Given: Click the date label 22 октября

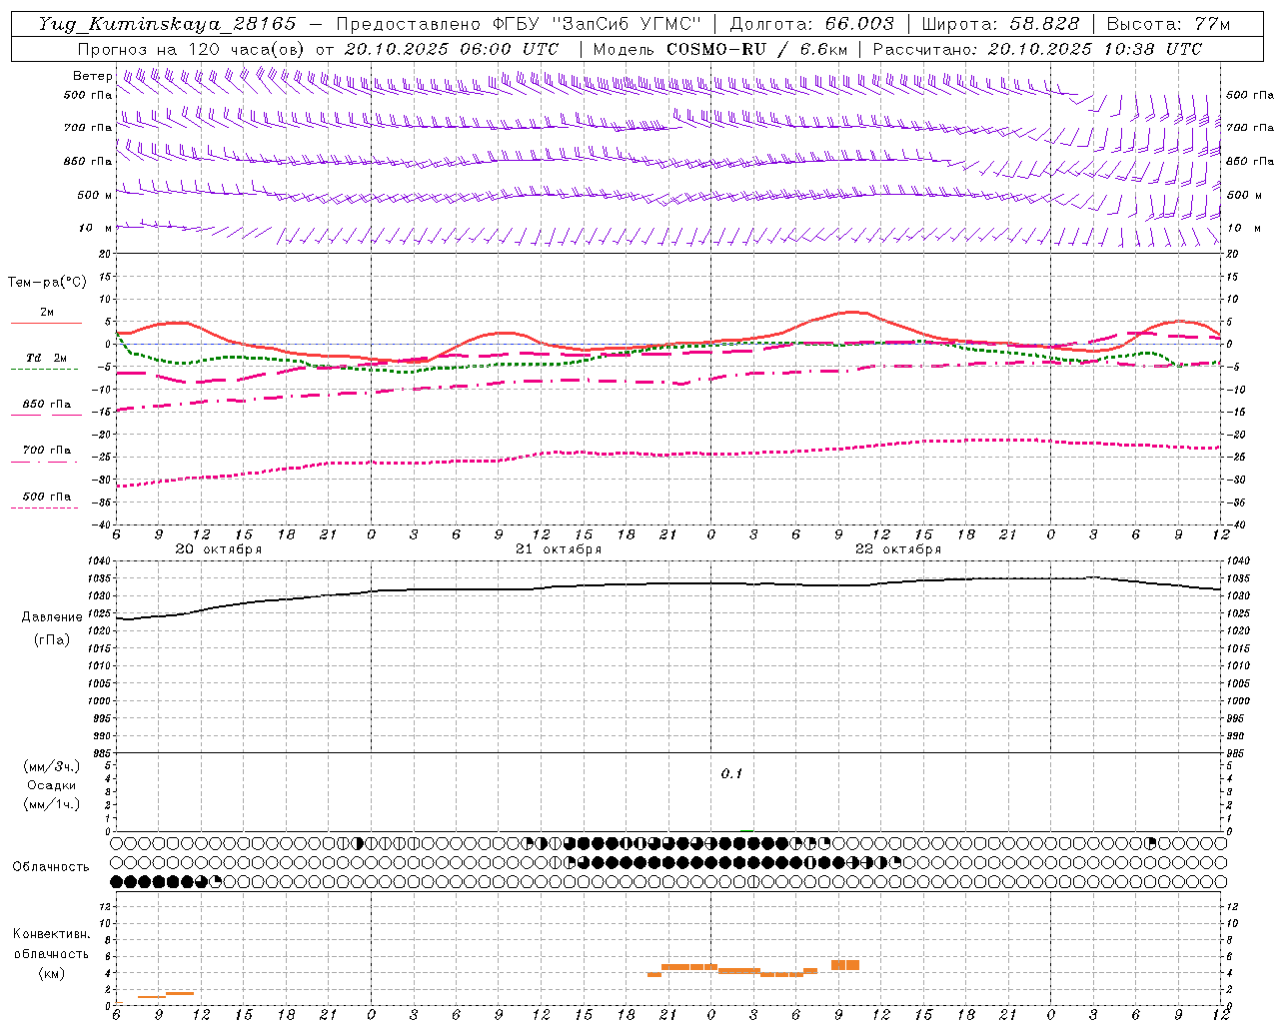Looking at the screenshot, I should tap(898, 549).
